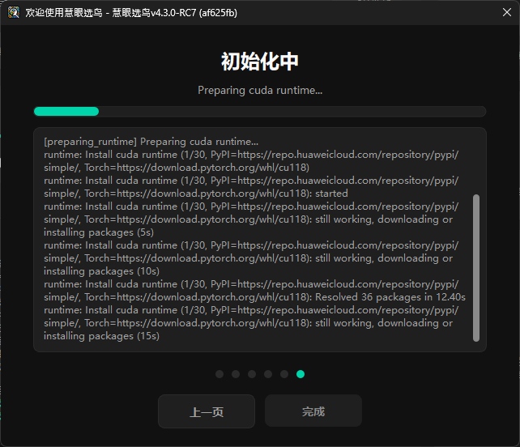Select the third page indicator dot
The image size is (520, 447).
pos(252,374)
